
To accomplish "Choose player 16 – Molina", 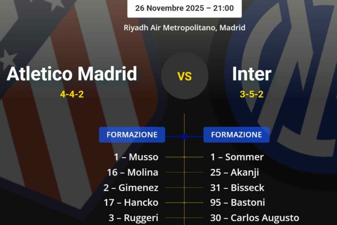I will pos(133,172).
